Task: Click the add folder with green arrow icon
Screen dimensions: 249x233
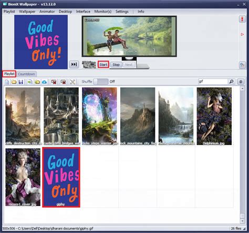Action: 37,82
